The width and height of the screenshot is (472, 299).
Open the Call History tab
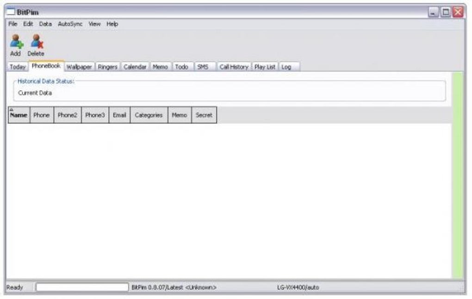click(234, 67)
